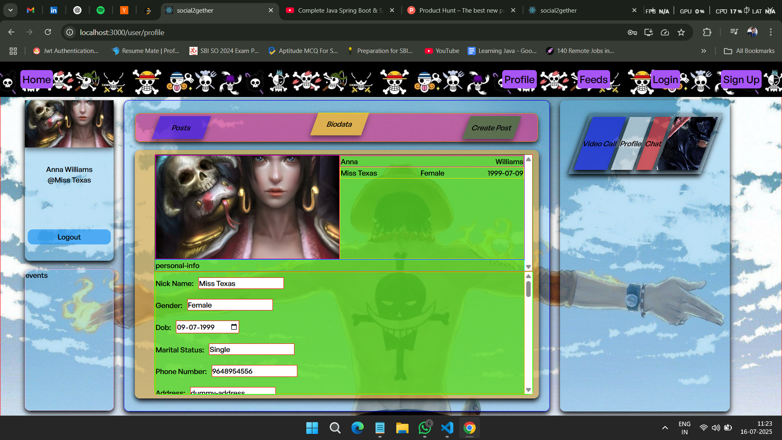Bookmark this page using the star icon

pos(681,32)
